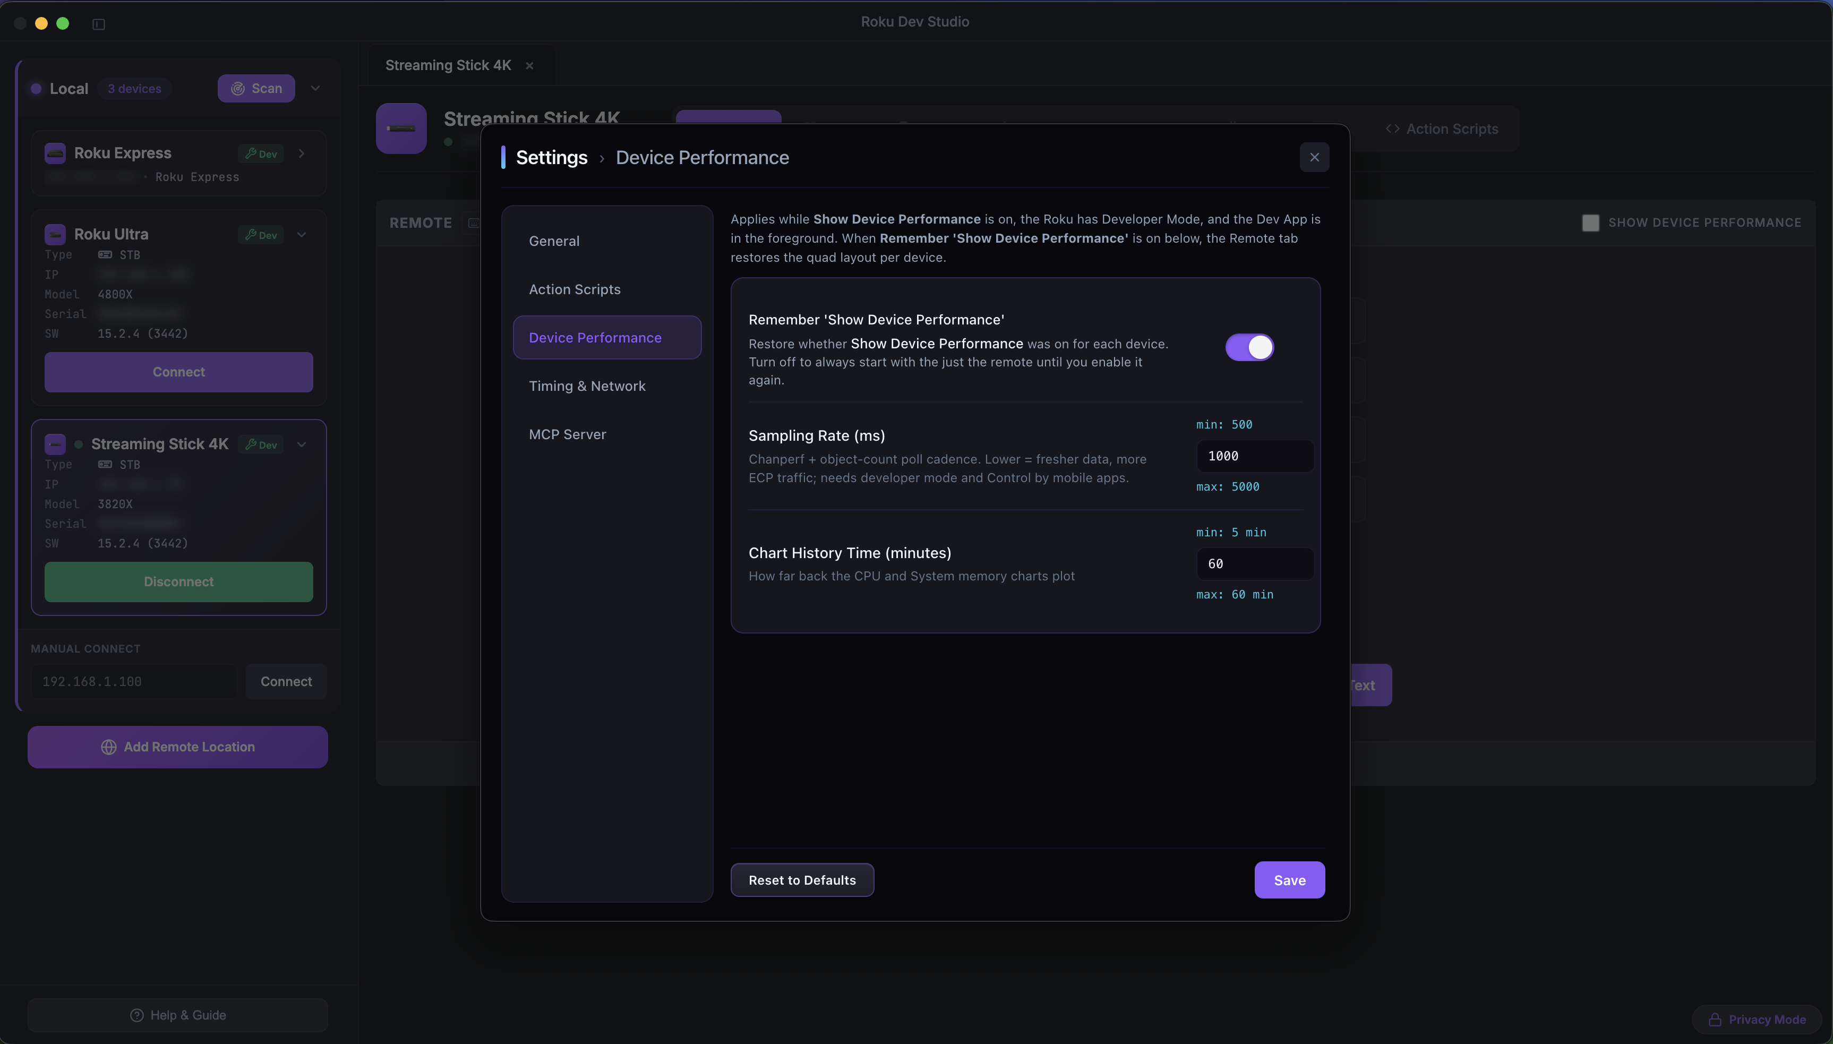
Task: Click the STB type icon under Streaming Stick 4K
Action: (x=105, y=465)
